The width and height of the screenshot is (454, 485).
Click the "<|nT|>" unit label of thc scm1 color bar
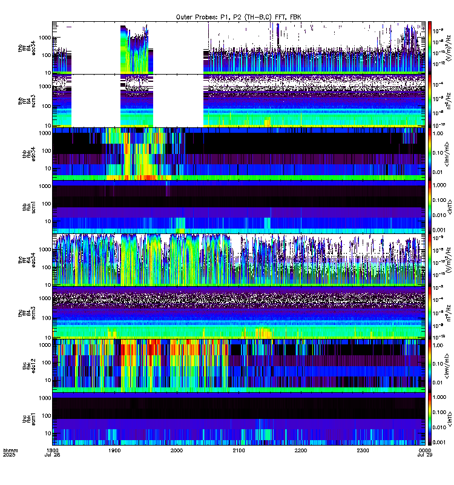tap(450, 420)
